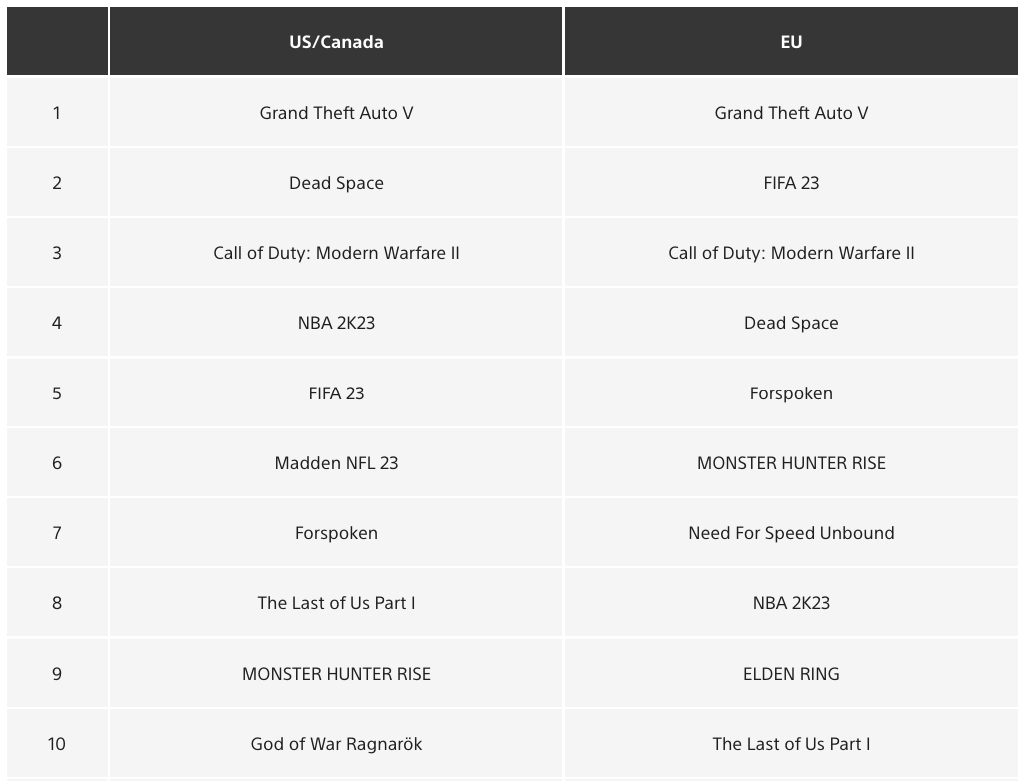Viewport: 1026px width, 781px height.
Task: Click MONSTER HUNTER RISE in US/Canada column
Action: tap(336, 674)
